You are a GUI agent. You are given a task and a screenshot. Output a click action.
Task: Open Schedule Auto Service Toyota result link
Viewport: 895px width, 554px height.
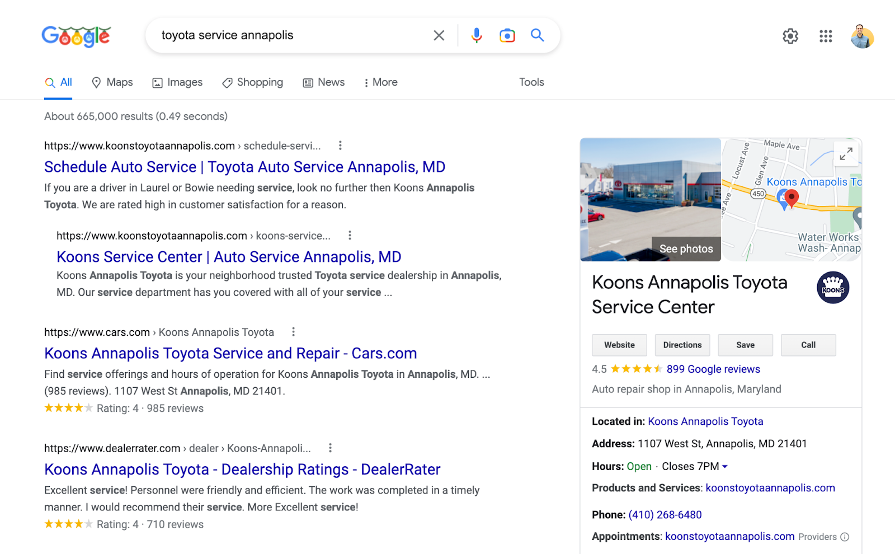pyautogui.click(x=244, y=167)
